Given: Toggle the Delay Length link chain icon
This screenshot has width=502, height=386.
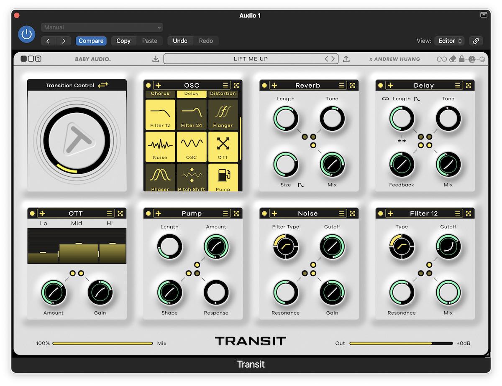Looking at the screenshot, I should point(385,99).
